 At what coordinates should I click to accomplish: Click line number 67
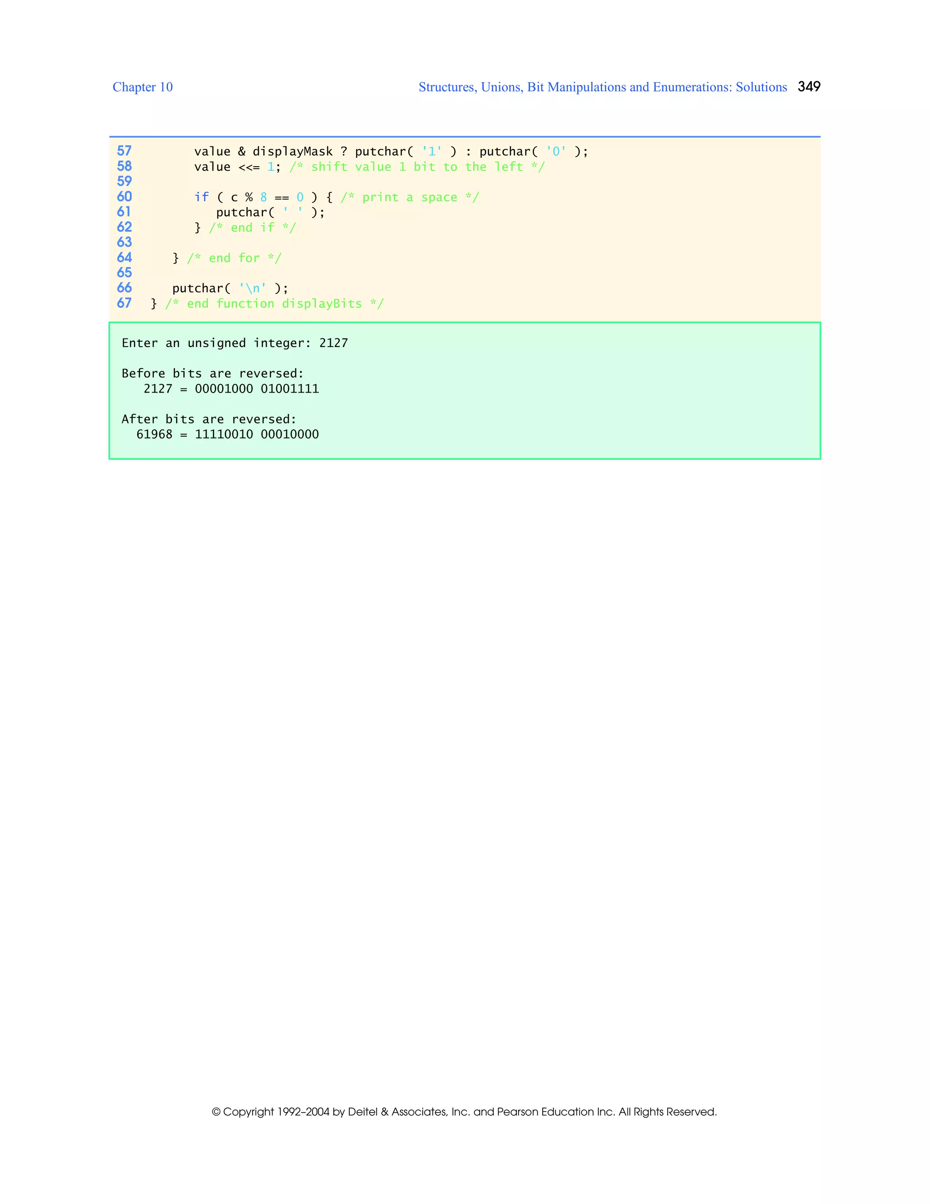(x=124, y=303)
